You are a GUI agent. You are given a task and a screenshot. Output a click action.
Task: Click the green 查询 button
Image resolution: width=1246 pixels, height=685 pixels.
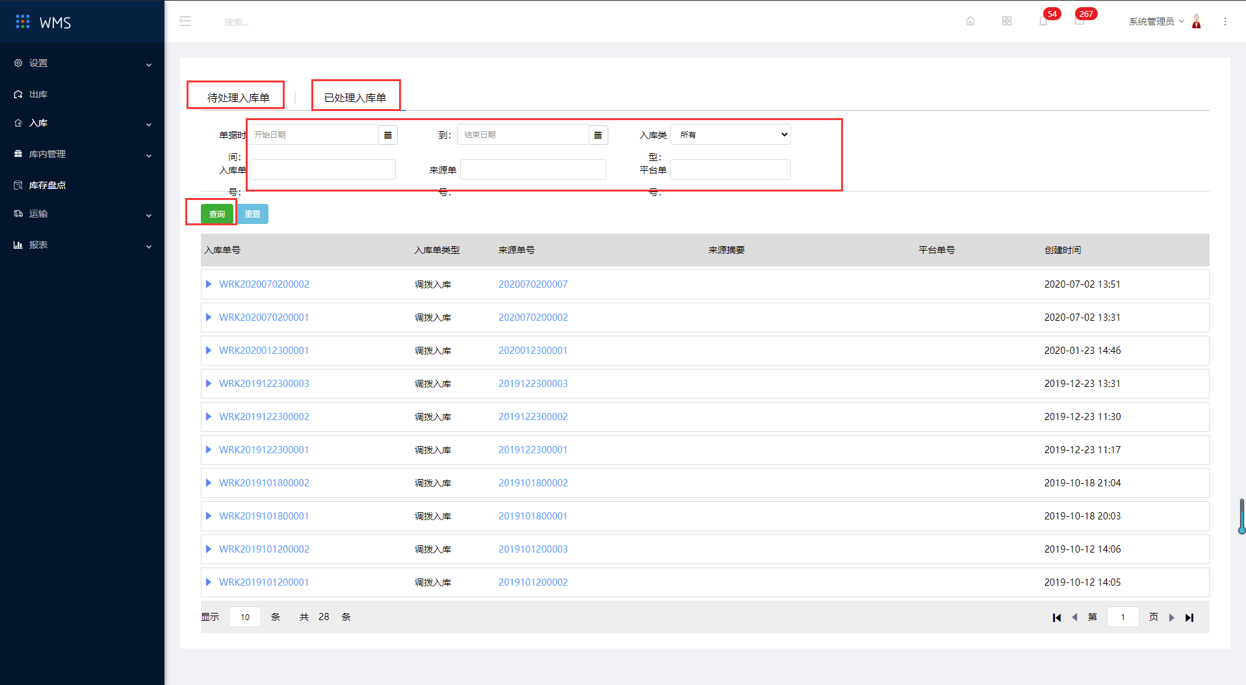click(x=217, y=214)
